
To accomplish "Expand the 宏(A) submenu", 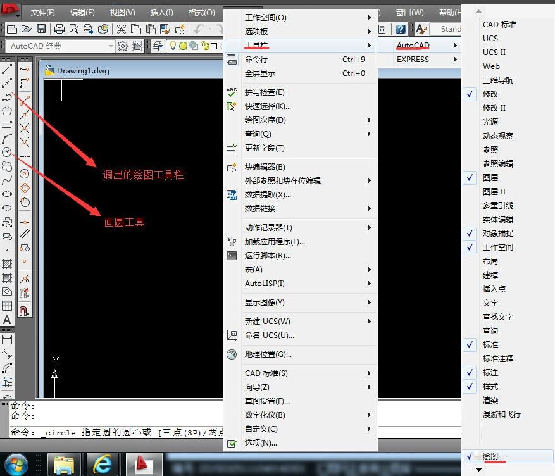I will 300,269.
